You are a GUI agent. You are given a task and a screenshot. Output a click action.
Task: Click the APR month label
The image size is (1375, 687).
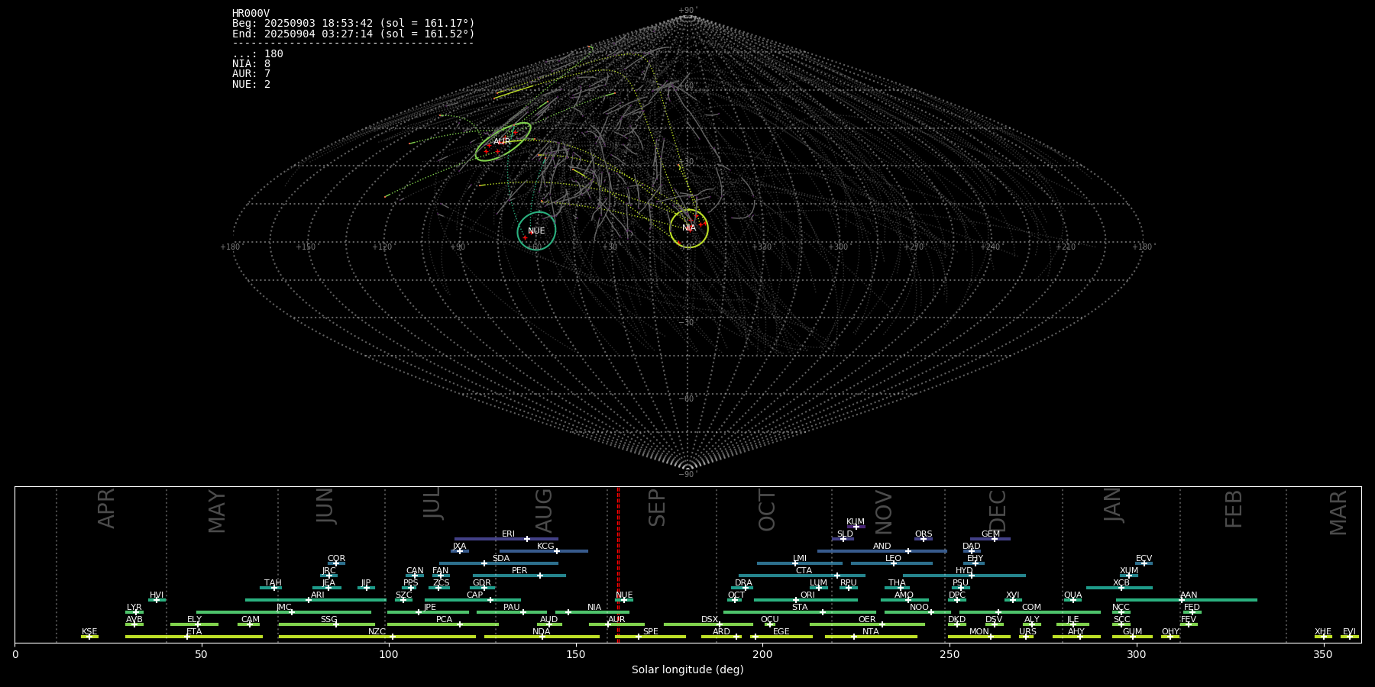[106, 508]
